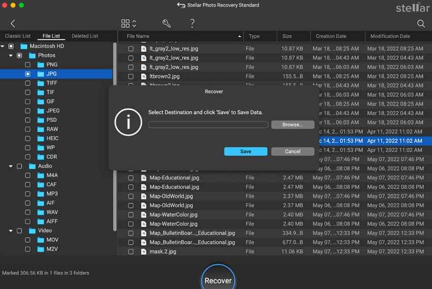Open the wrench settings tool
Viewport: 432px width, 289px height.
click(x=166, y=23)
